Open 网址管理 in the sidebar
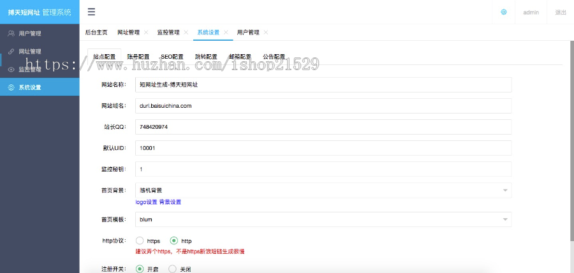Viewport: 574px width, 273px height. click(40, 51)
